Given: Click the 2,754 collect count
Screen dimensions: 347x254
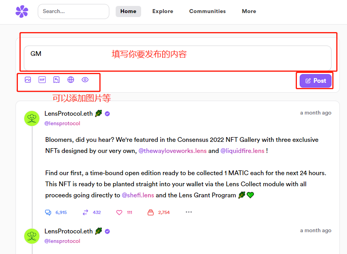Looking at the screenshot, I should click(x=164, y=212).
